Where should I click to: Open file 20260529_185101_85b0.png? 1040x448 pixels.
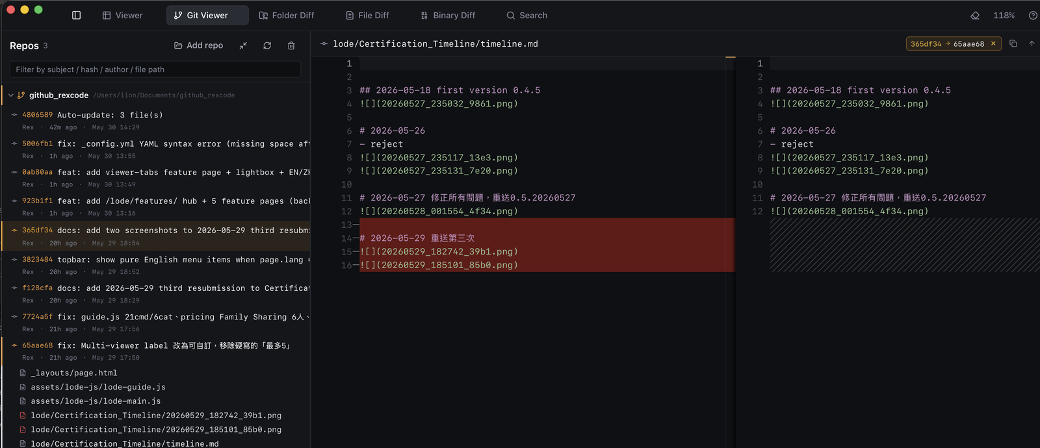click(x=156, y=430)
